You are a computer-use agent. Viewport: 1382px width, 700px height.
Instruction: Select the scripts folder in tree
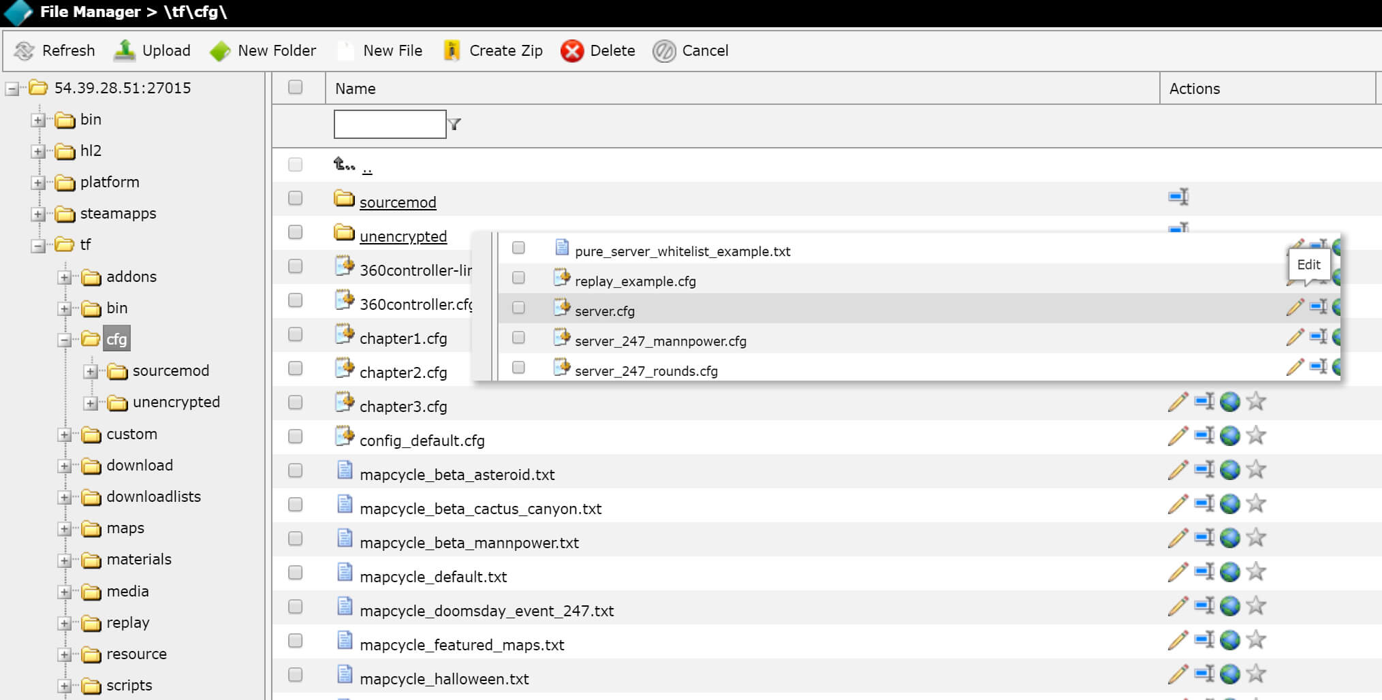[129, 685]
